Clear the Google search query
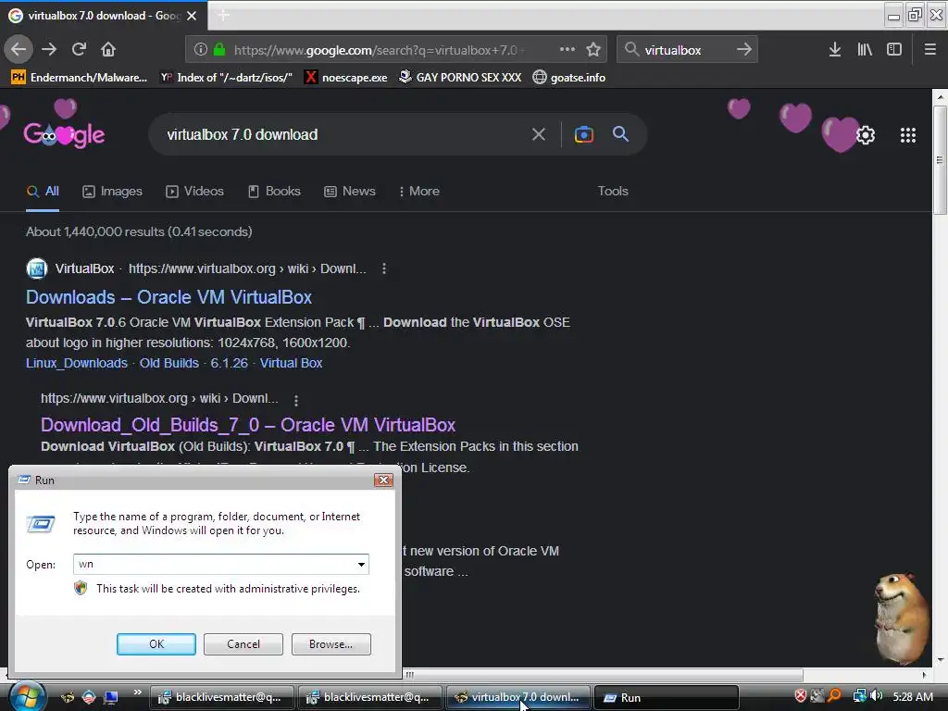The width and height of the screenshot is (948, 711). [539, 134]
